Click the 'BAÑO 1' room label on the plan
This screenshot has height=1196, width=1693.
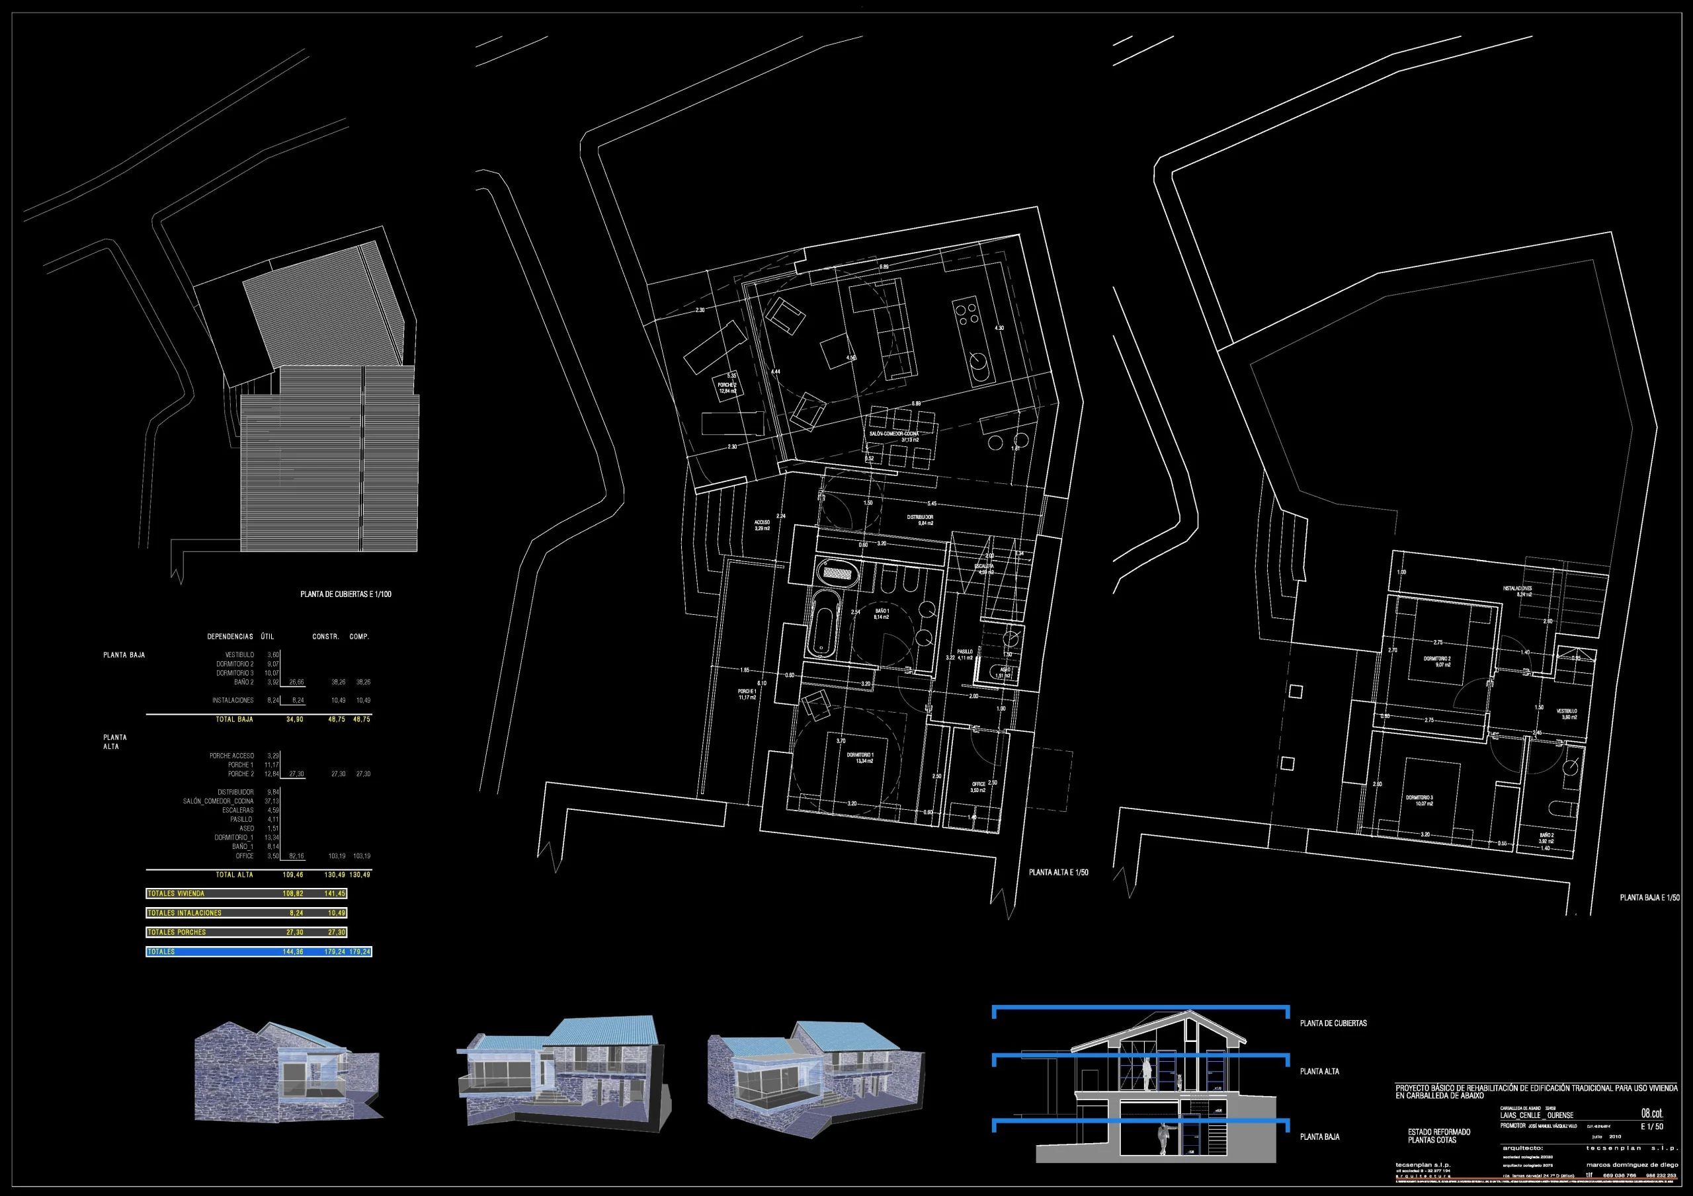[x=882, y=612]
